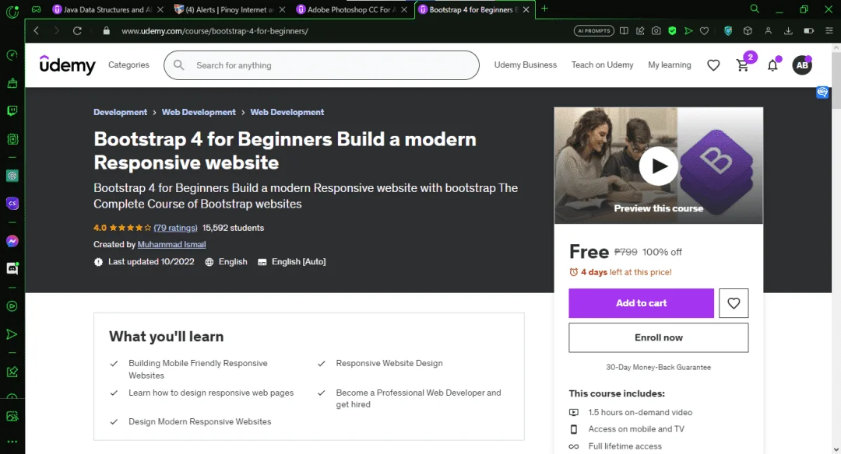
Task: Open the blue chat widget icon
Action: (822, 92)
